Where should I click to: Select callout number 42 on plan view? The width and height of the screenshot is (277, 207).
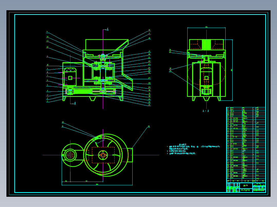(63, 122)
